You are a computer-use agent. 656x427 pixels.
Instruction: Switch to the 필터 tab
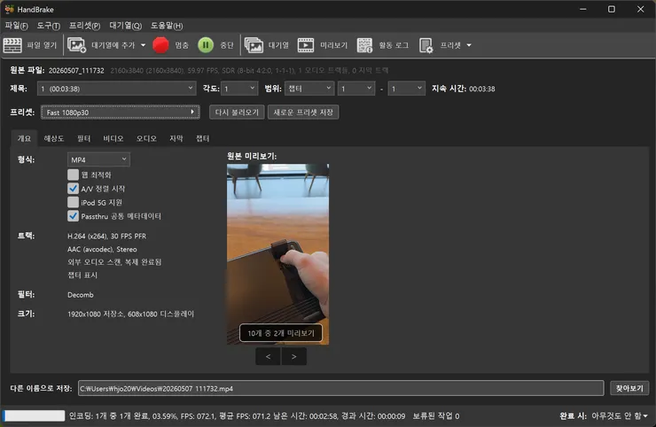pos(83,138)
